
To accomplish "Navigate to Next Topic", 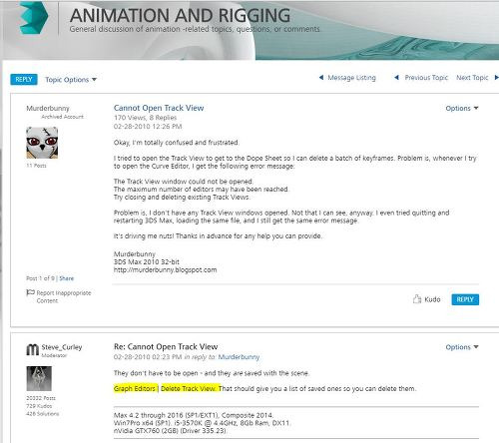I will pos(472,78).
